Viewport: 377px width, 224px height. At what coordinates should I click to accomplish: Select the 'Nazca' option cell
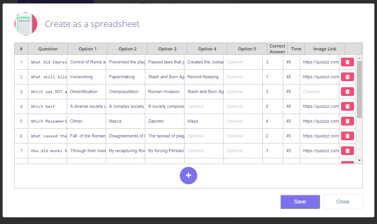tap(125, 121)
